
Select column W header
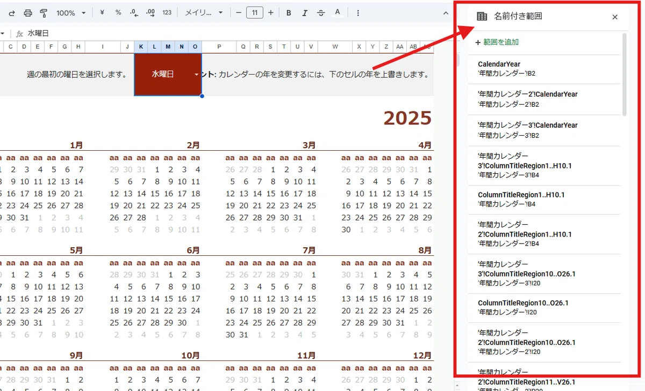click(334, 47)
